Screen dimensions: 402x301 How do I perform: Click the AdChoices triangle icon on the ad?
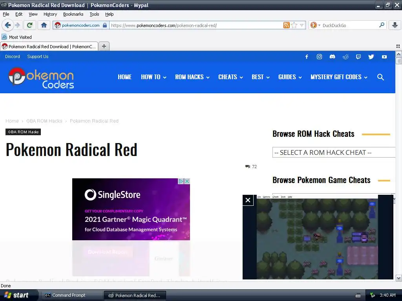point(181,181)
